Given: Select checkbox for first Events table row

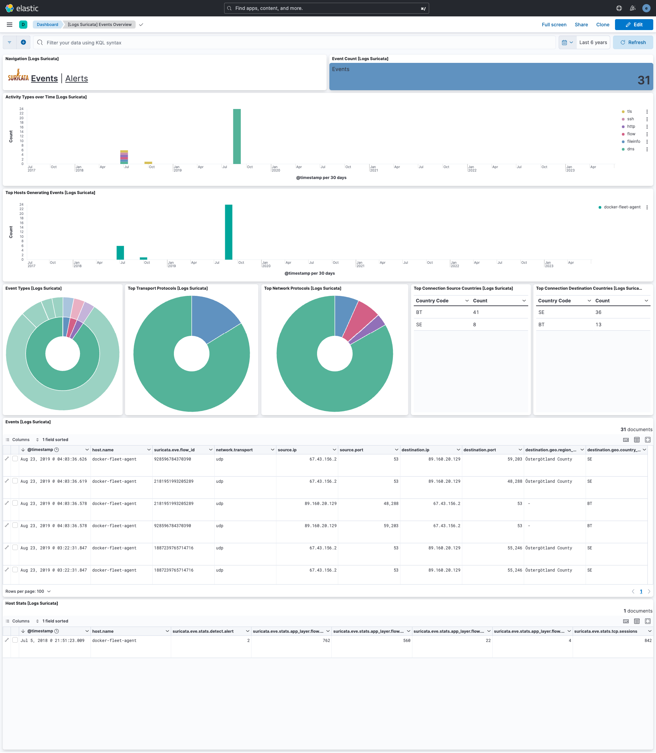Looking at the screenshot, I should coord(15,459).
